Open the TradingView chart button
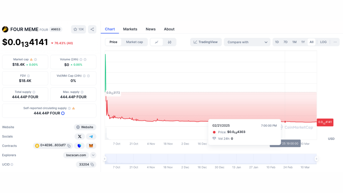This screenshot has width=343, height=193. (x=206, y=42)
